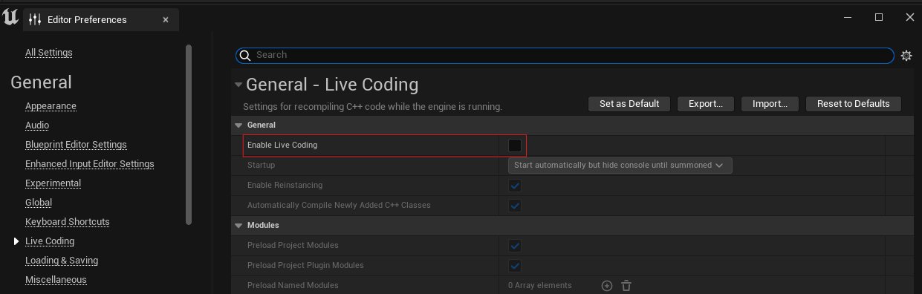Toggle Automatically Compile Newly Added C++ Classes

click(x=514, y=206)
